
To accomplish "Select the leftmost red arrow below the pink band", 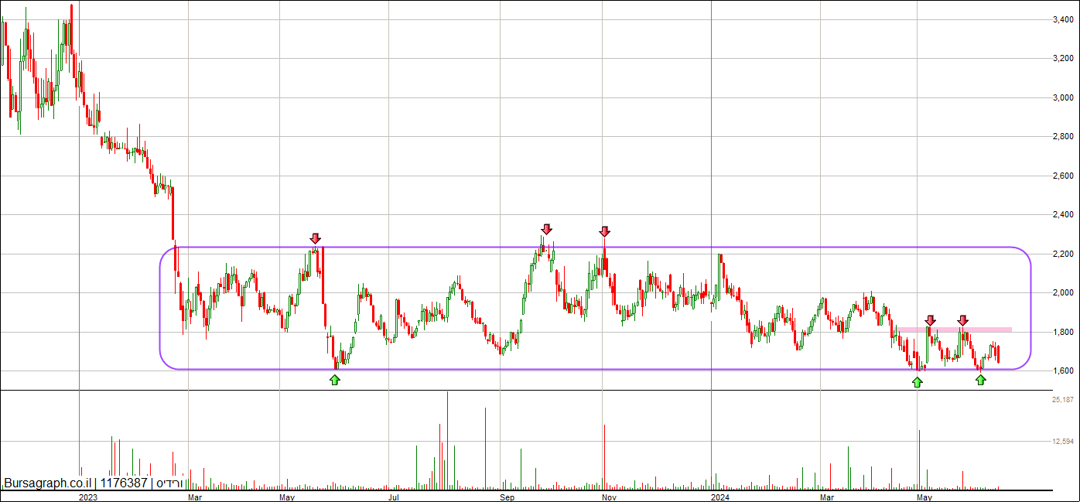I will tap(930, 319).
